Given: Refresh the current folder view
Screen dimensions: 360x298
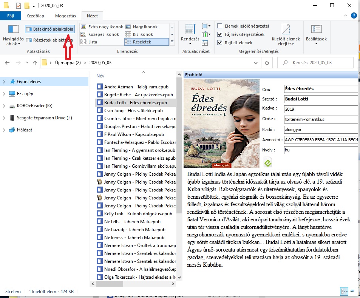Looking at the screenshot, I should pos(267,63).
